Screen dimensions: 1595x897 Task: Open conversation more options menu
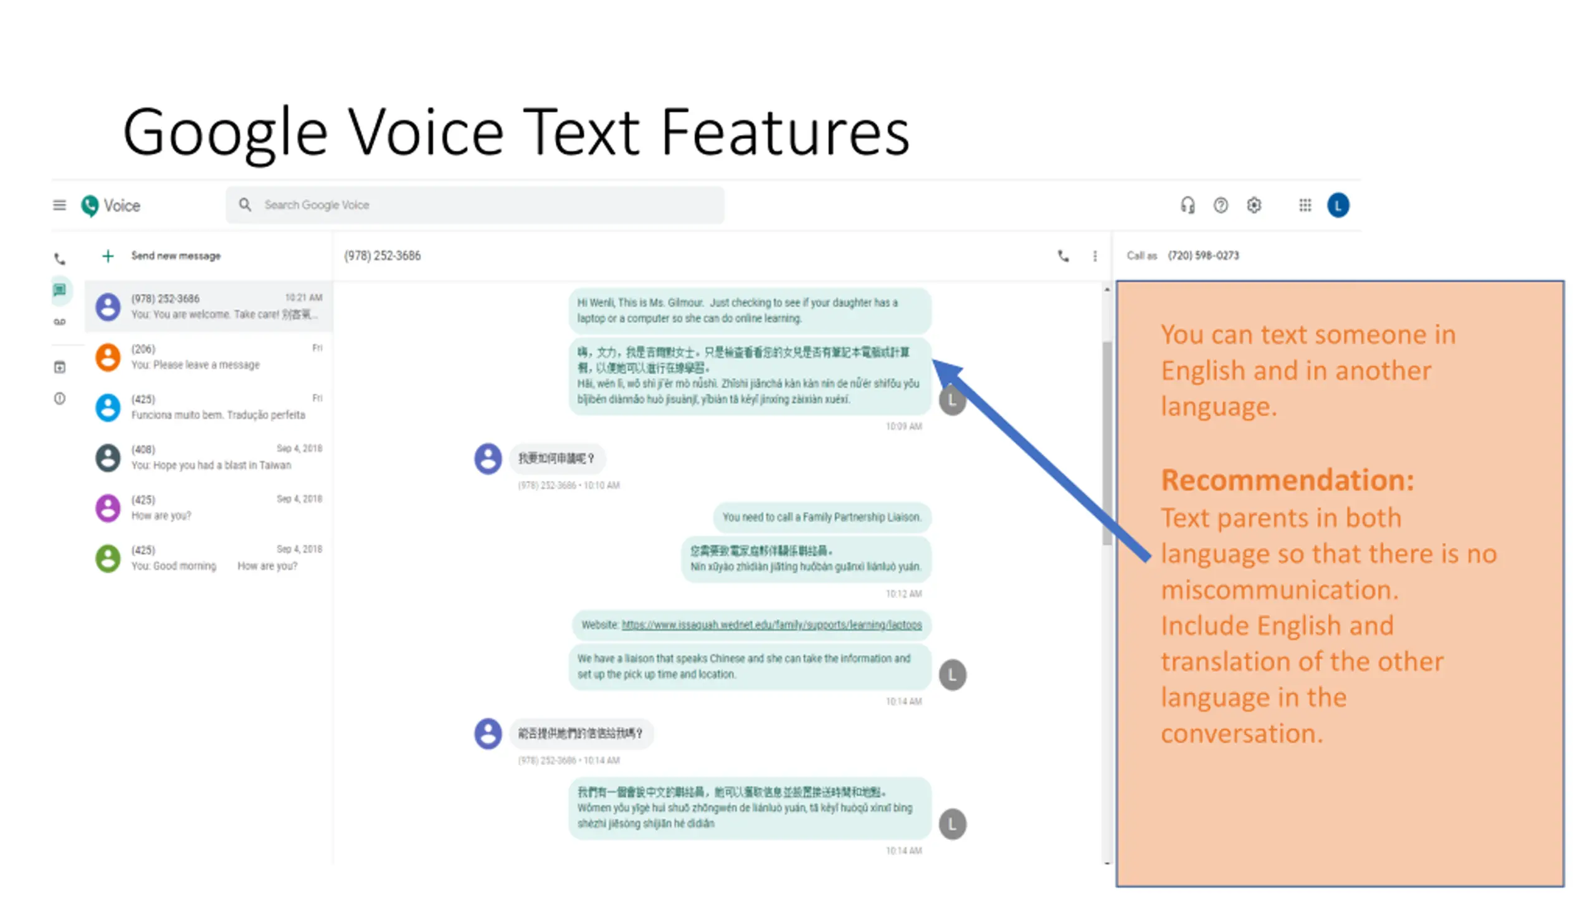pos(1095,256)
